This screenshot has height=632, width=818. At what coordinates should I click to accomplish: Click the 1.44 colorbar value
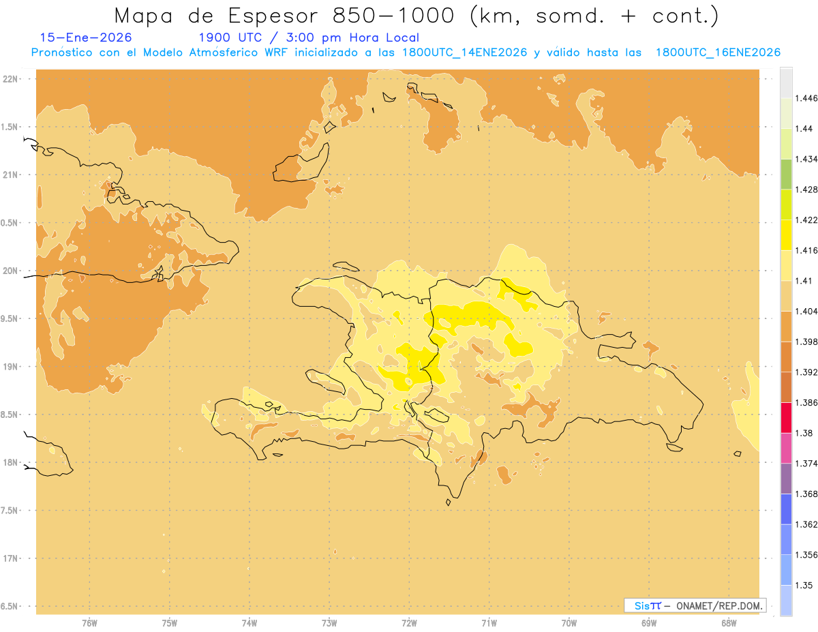(x=804, y=129)
